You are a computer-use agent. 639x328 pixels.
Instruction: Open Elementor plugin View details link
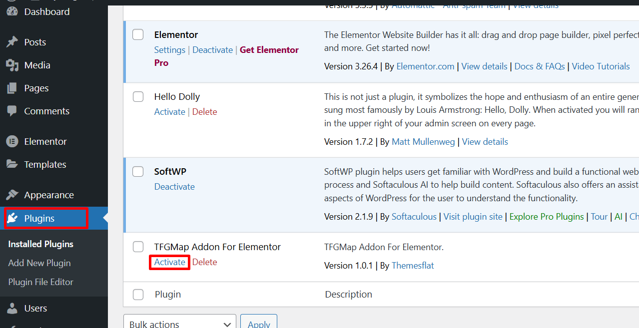coord(484,66)
